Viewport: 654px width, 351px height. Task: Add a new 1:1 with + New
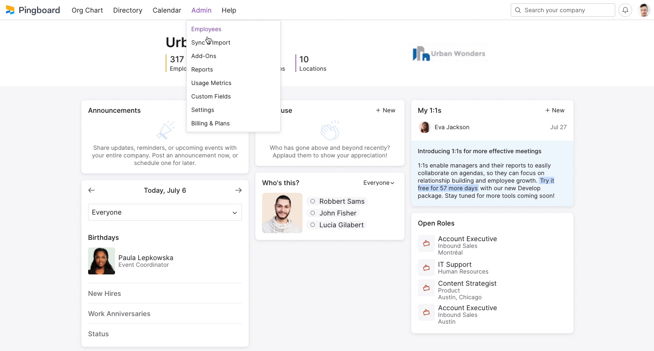pos(555,110)
